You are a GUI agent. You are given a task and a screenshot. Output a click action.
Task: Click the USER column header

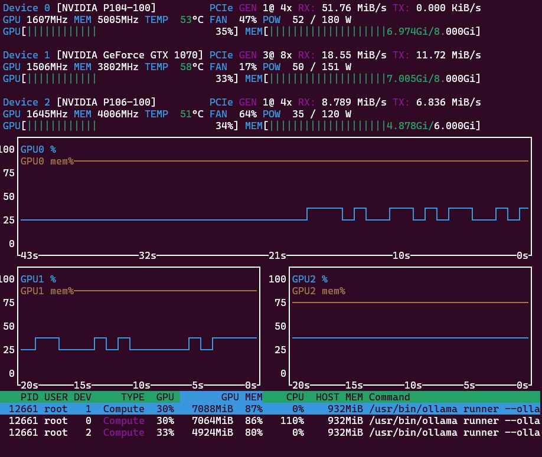coord(55,397)
